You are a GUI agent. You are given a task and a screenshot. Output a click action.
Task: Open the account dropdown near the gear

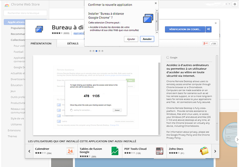[x=229, y=4]
